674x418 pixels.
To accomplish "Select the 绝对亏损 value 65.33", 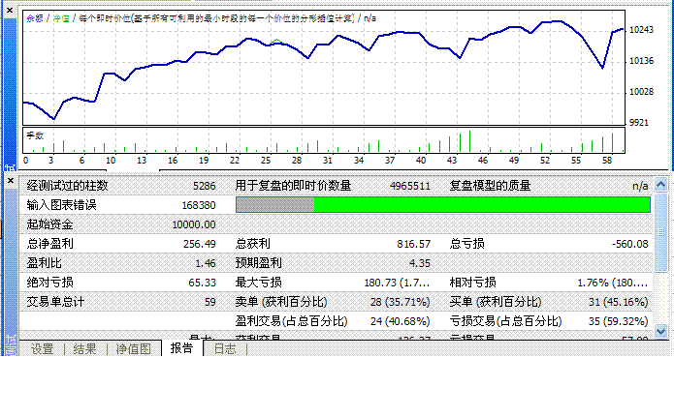I will (x=202, y=283).
